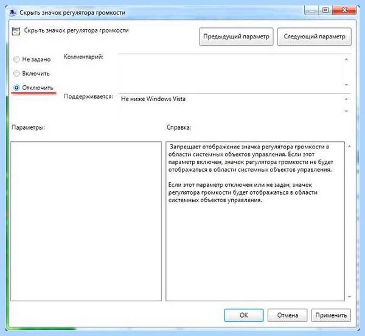Viewport: 365px width, 336px height.
Task: Click the policy icon beside the setting title
Action: [x=16, y=31]
